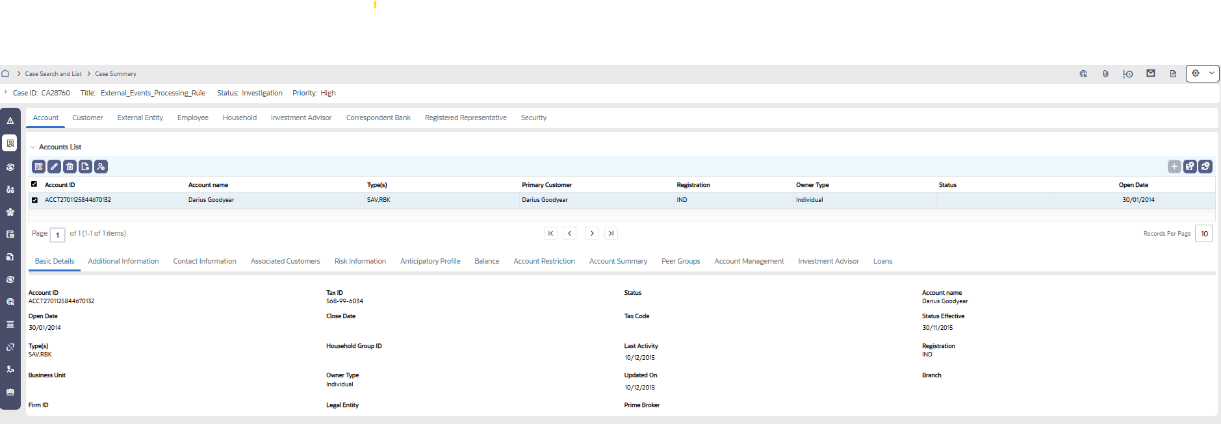
Task: Click the refresh-with-gear icon at the toolbar's right end
Action: click(x=1205, y=167)
